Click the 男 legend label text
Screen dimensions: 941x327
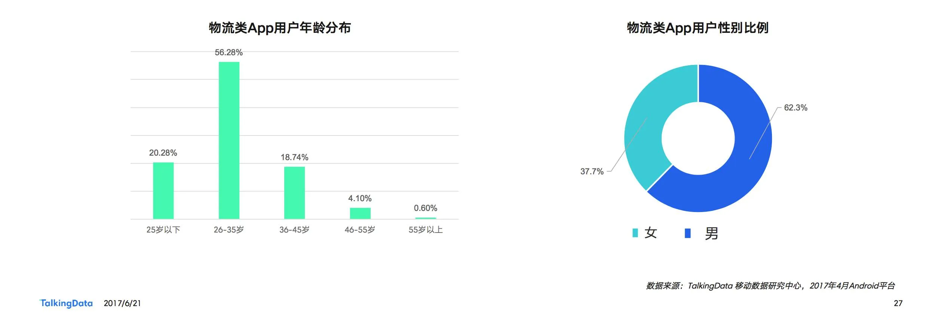pyautogui.click(x=711, y=234)
